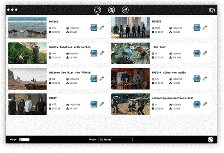Click 'comparing-pop…portions-1(1)' title
224x153 pixels.
173,98
